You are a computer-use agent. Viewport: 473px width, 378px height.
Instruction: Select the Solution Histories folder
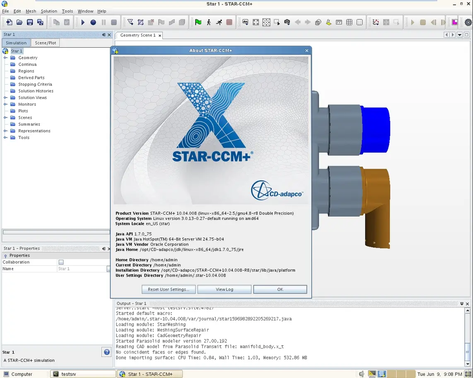point(36,91)
